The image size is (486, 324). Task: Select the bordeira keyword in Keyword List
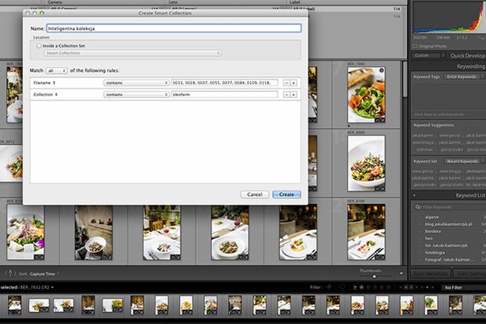coord(432,232)
